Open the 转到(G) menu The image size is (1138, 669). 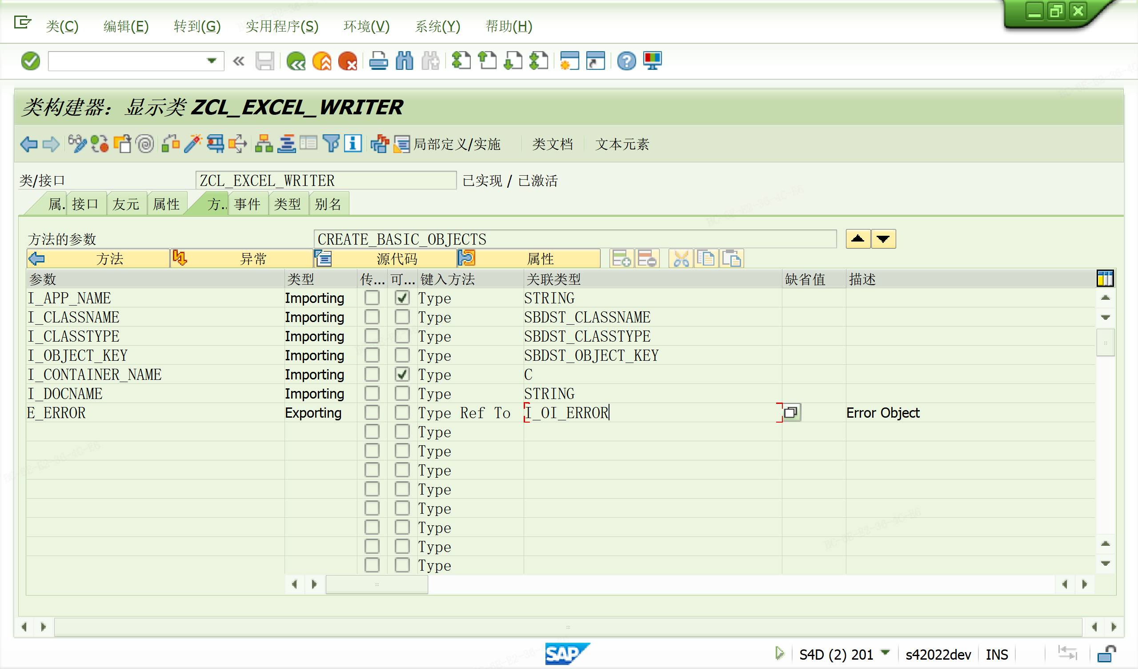click(197, 26)
